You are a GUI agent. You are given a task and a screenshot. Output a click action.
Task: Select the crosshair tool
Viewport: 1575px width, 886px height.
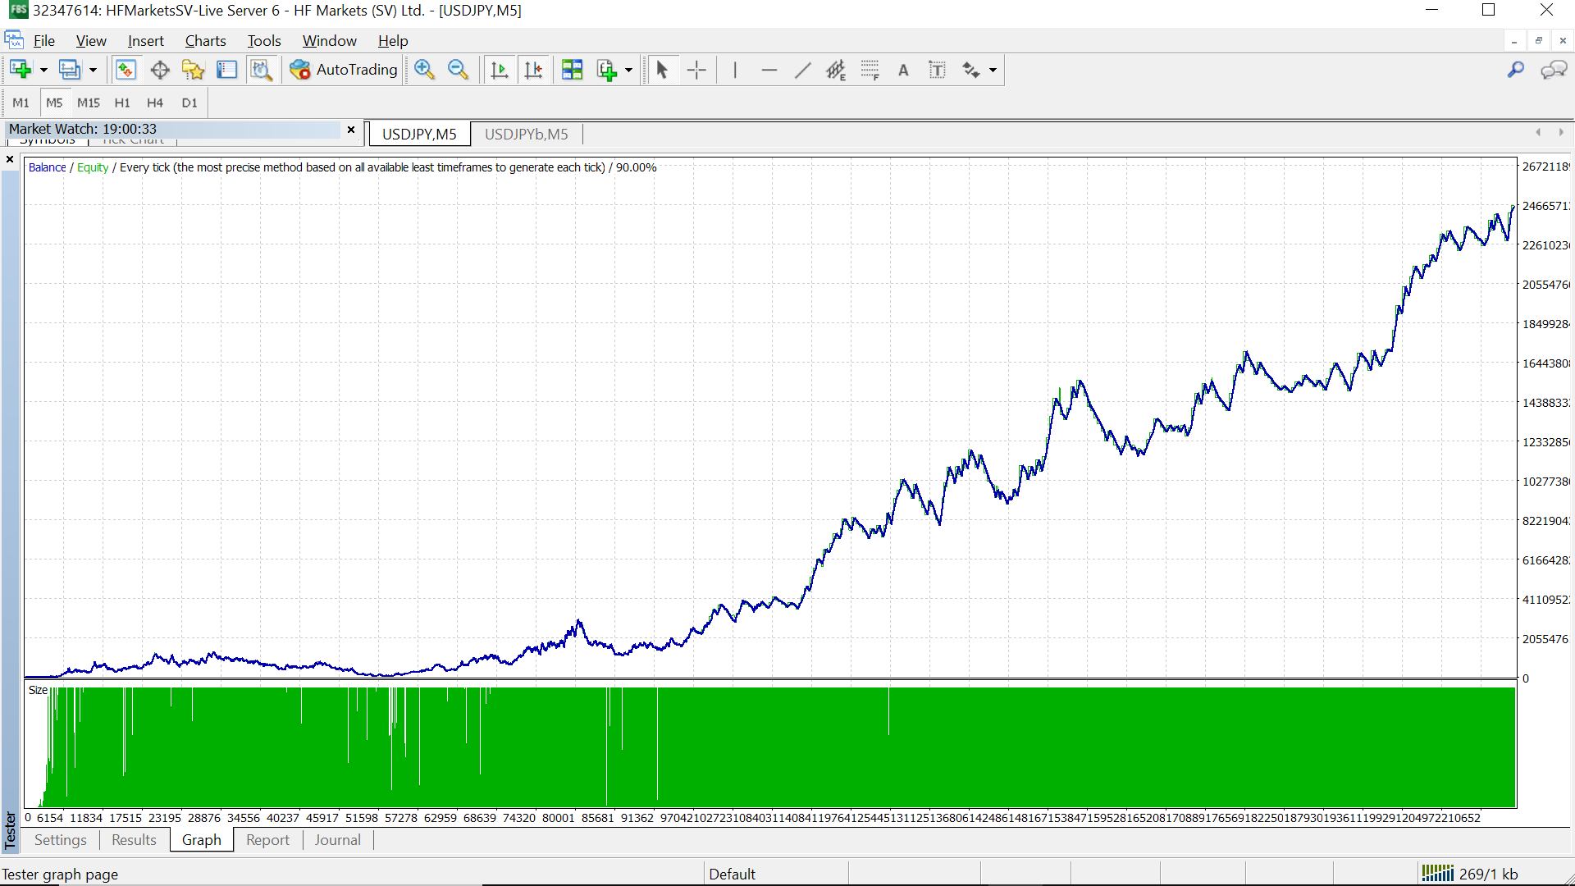696,71
